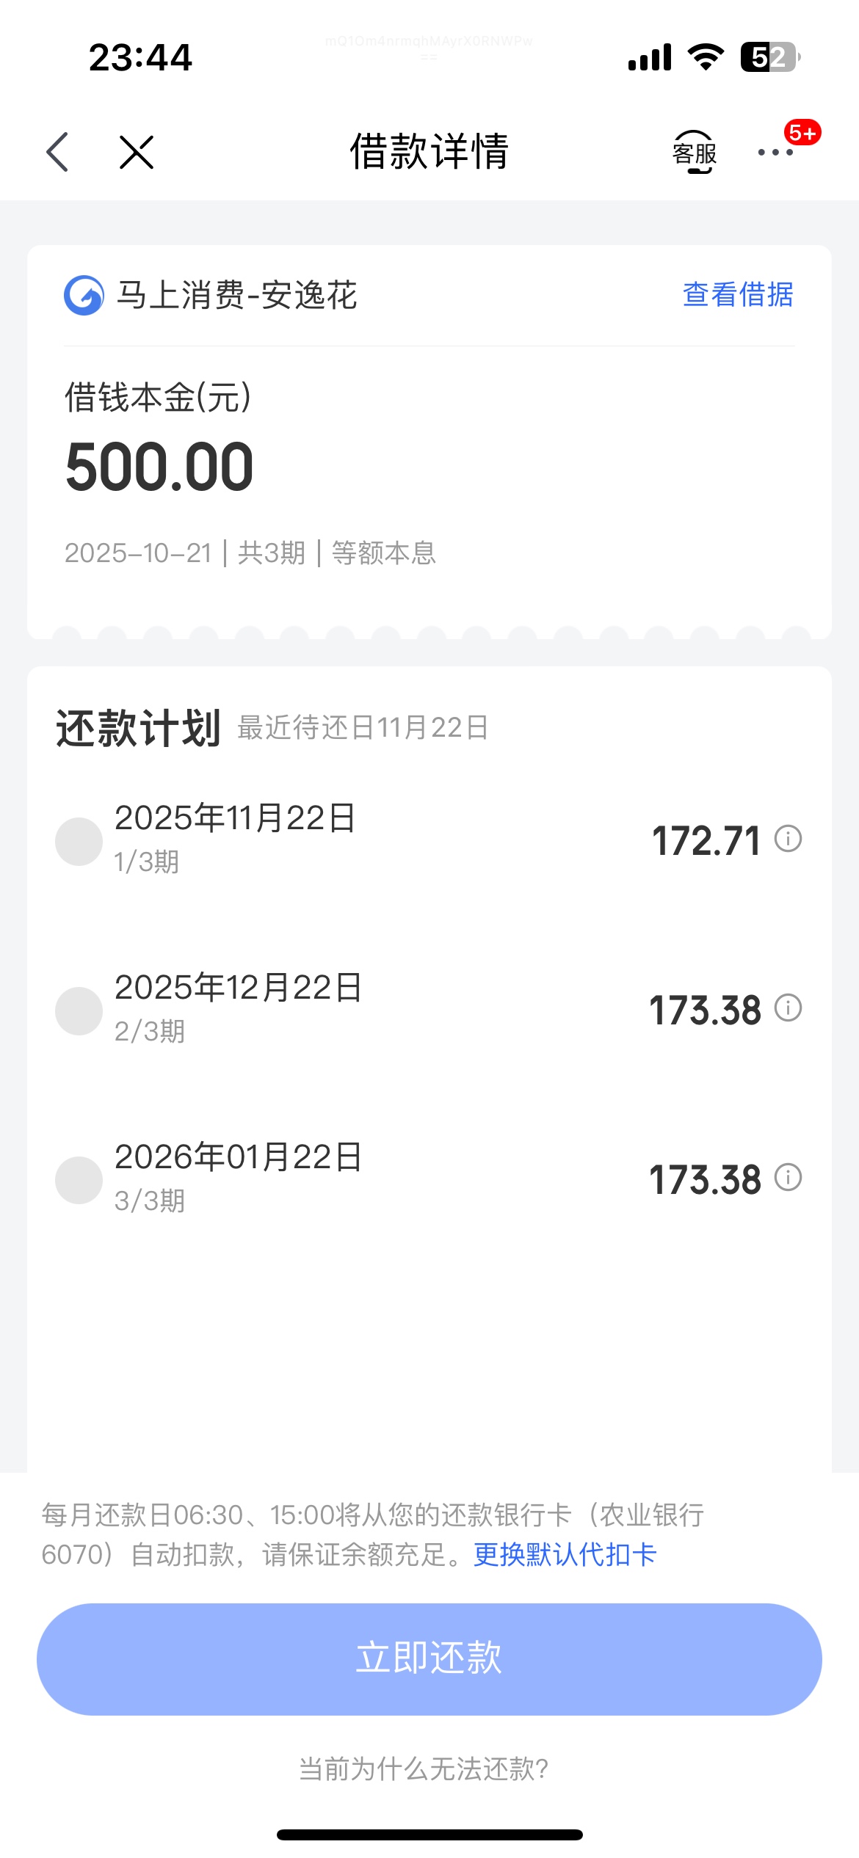Tap the red 5+ notification badge
The image size is (859, 1858).
(x=802, y=133)
